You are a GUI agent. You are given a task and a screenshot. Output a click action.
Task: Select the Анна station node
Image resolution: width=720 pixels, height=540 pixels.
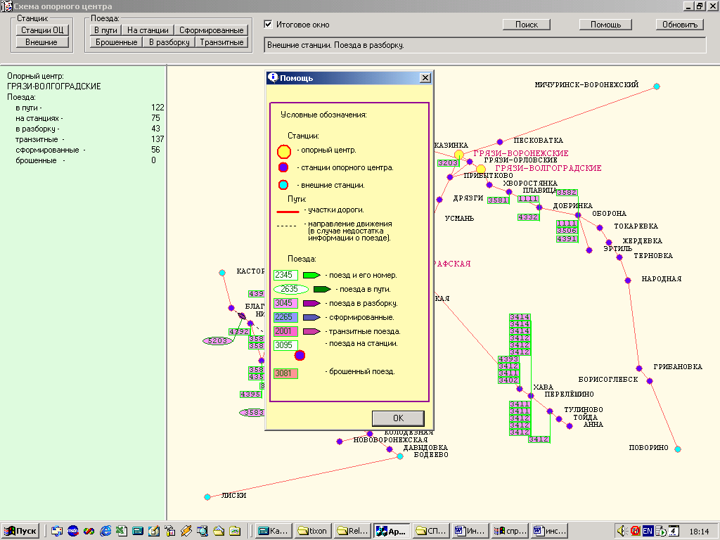[x=570, y=426]
